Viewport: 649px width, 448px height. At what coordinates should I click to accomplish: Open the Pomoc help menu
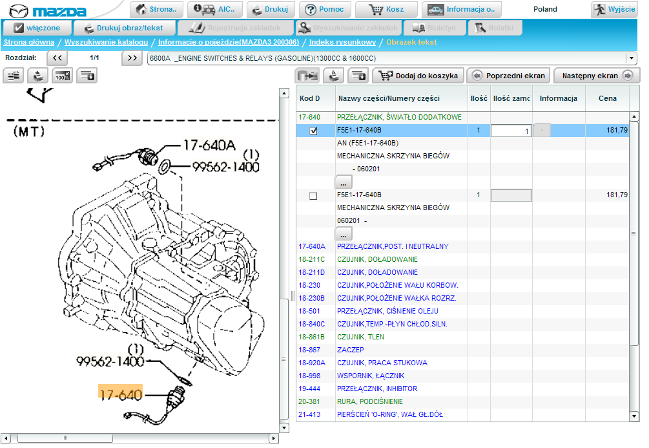(x=325, y=10)
